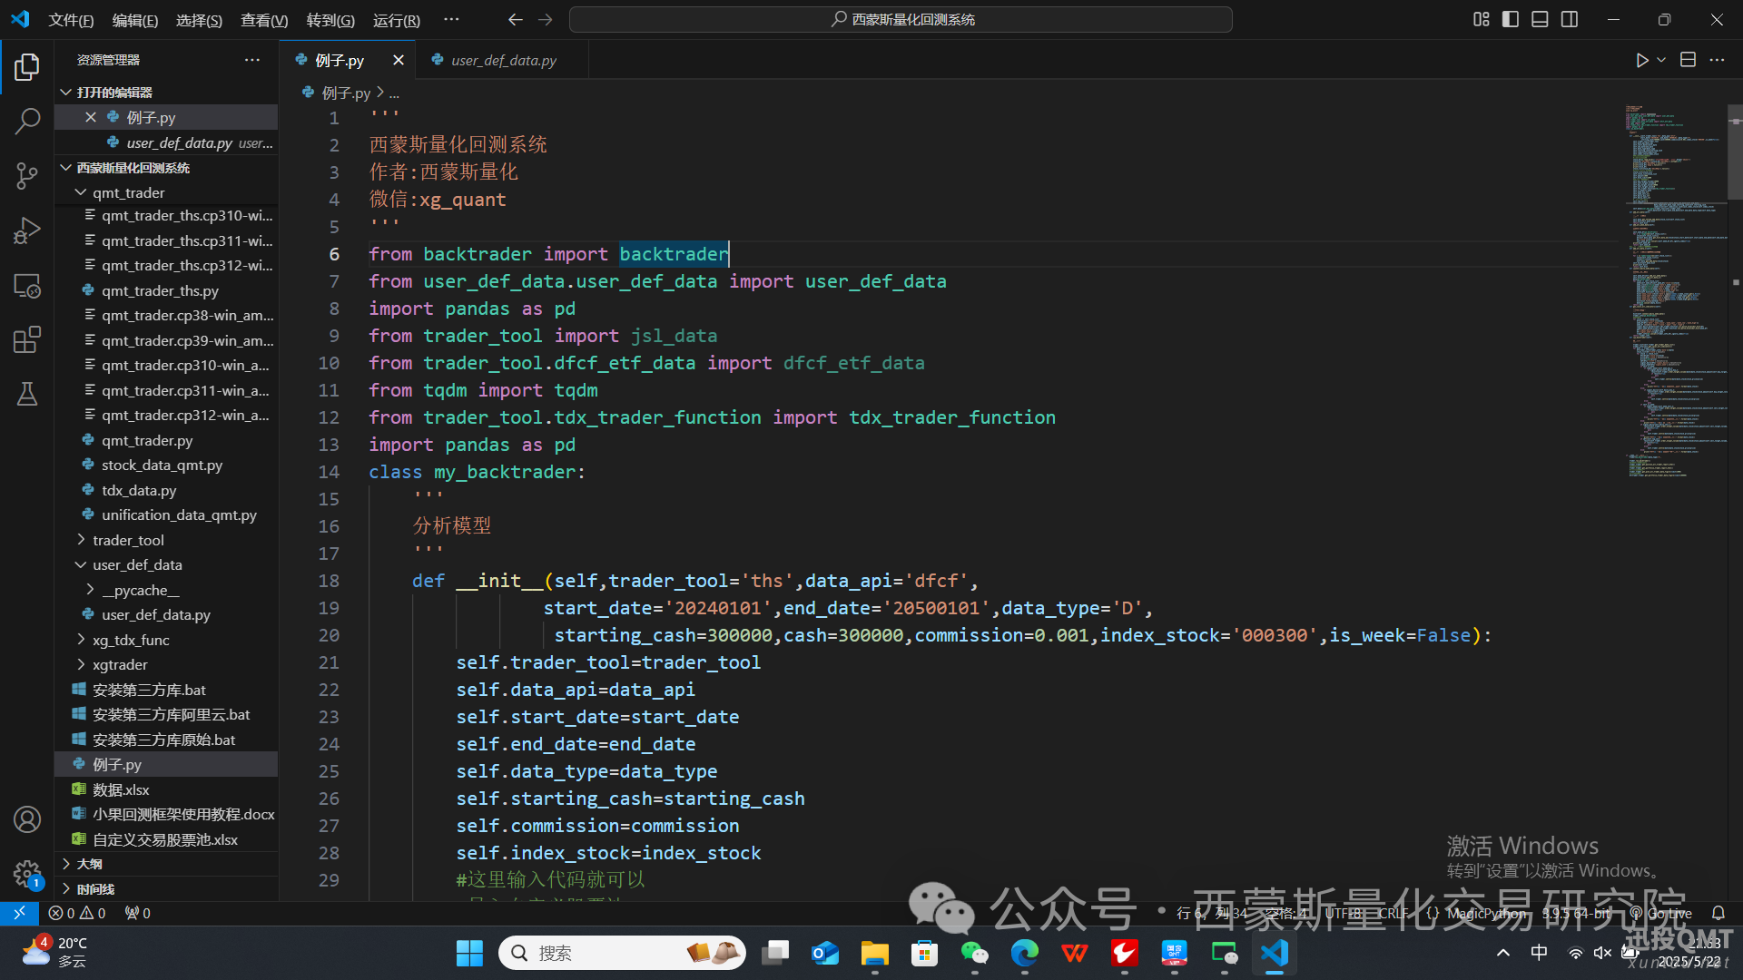
Task: Change line ending via CRLF
Action: (x=1393, y=913)
